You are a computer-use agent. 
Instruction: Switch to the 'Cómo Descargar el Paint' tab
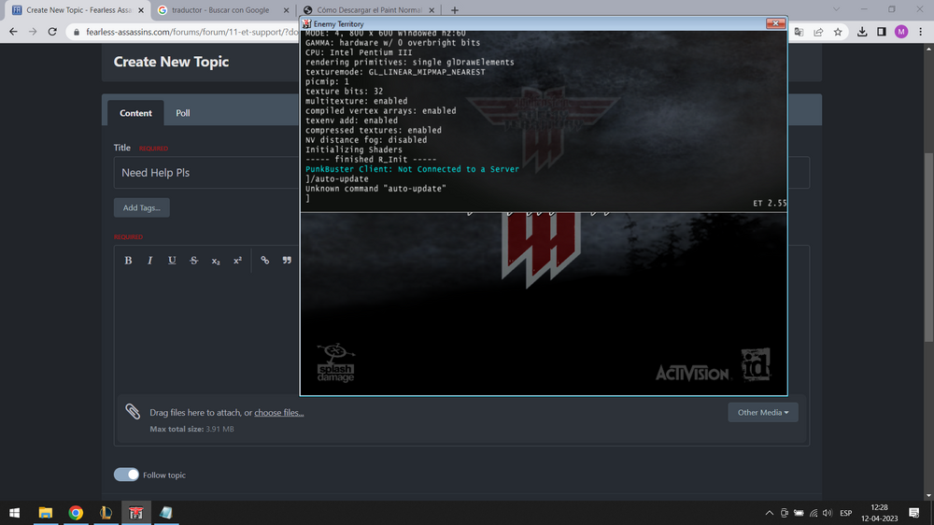coord(369,10)
